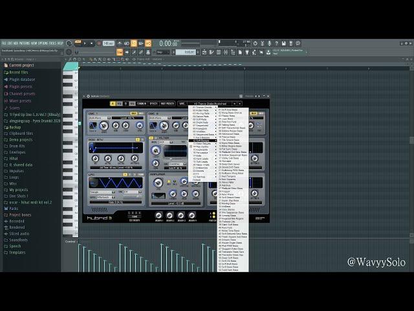The image size is (414, 311).
Task: Expand Project bones folder
Action: click(x=17, y=215)
